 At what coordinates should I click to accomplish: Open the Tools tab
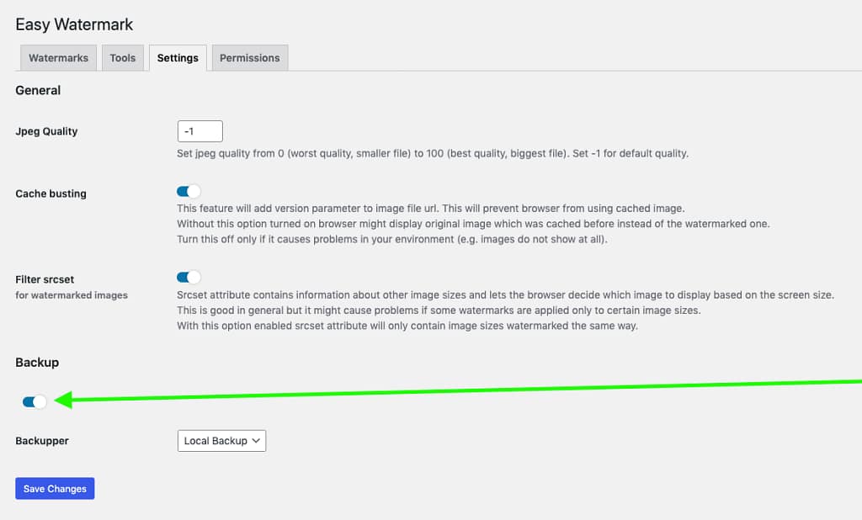tap(123, 57)
